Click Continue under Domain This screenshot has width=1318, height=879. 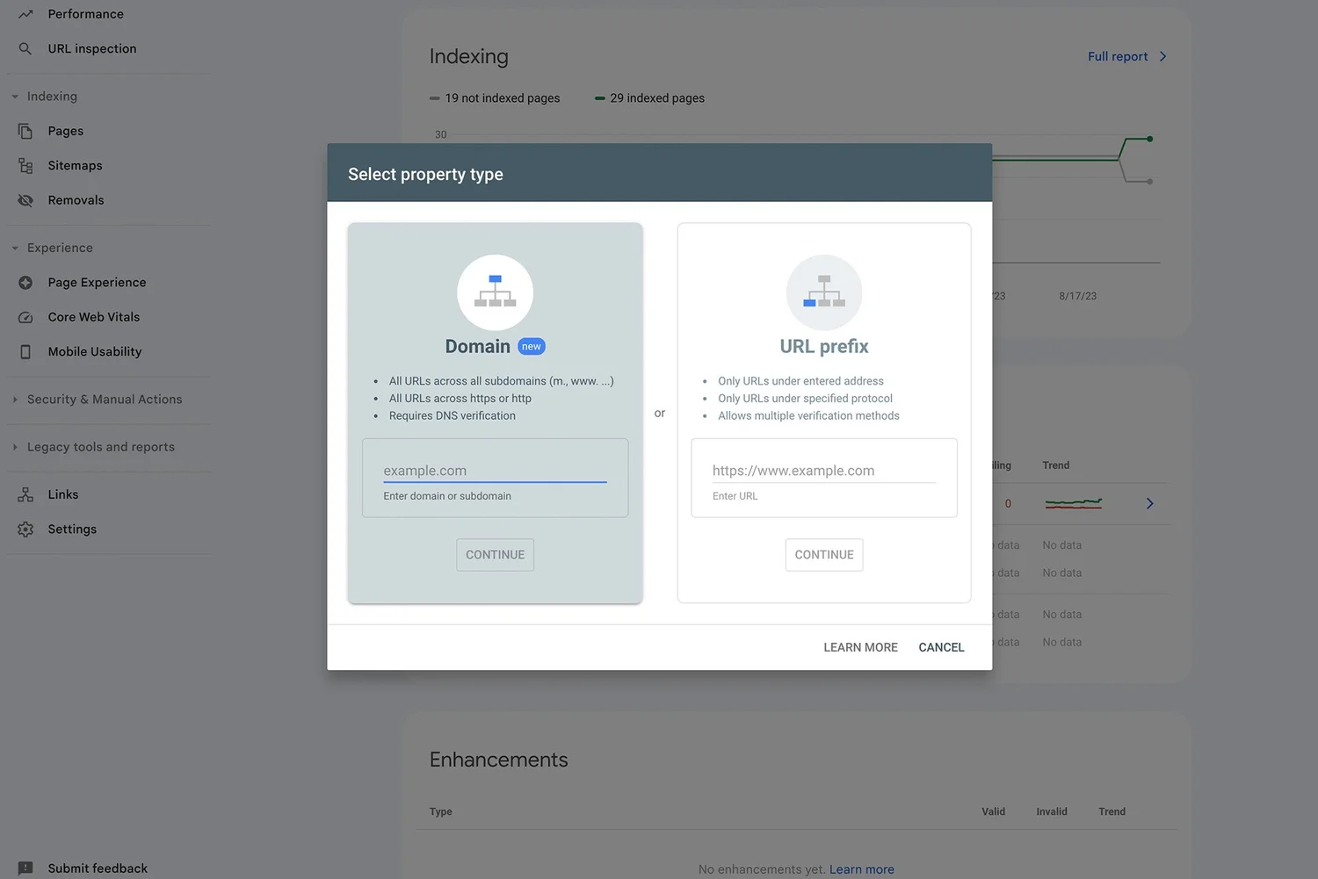pyautogui.click(x=495, y=554)
